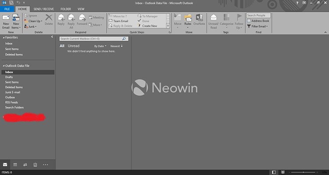Open the New Items menu
The image size is (329, 175).
[16, 22]
